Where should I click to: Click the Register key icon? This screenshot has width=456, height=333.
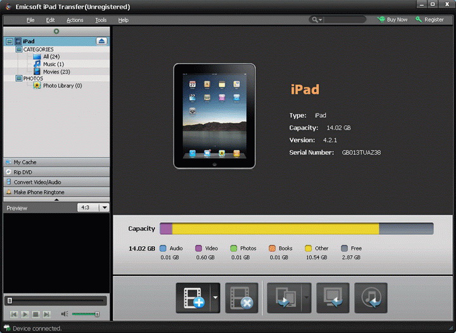pos(419,20)
